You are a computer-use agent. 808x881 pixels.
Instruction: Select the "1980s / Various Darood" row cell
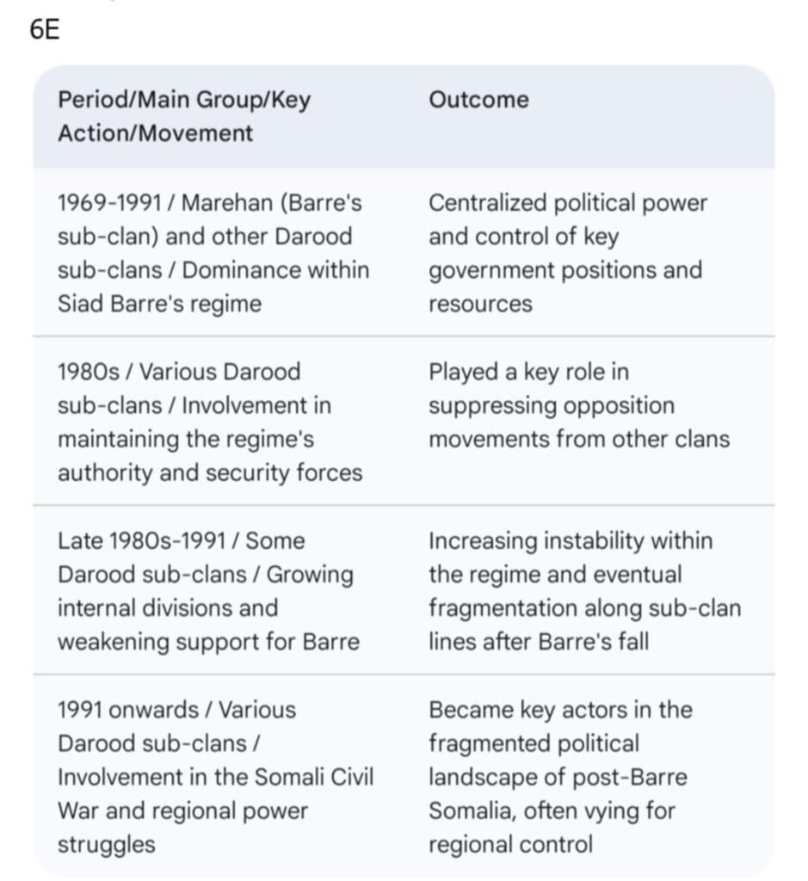click(210, 422)
